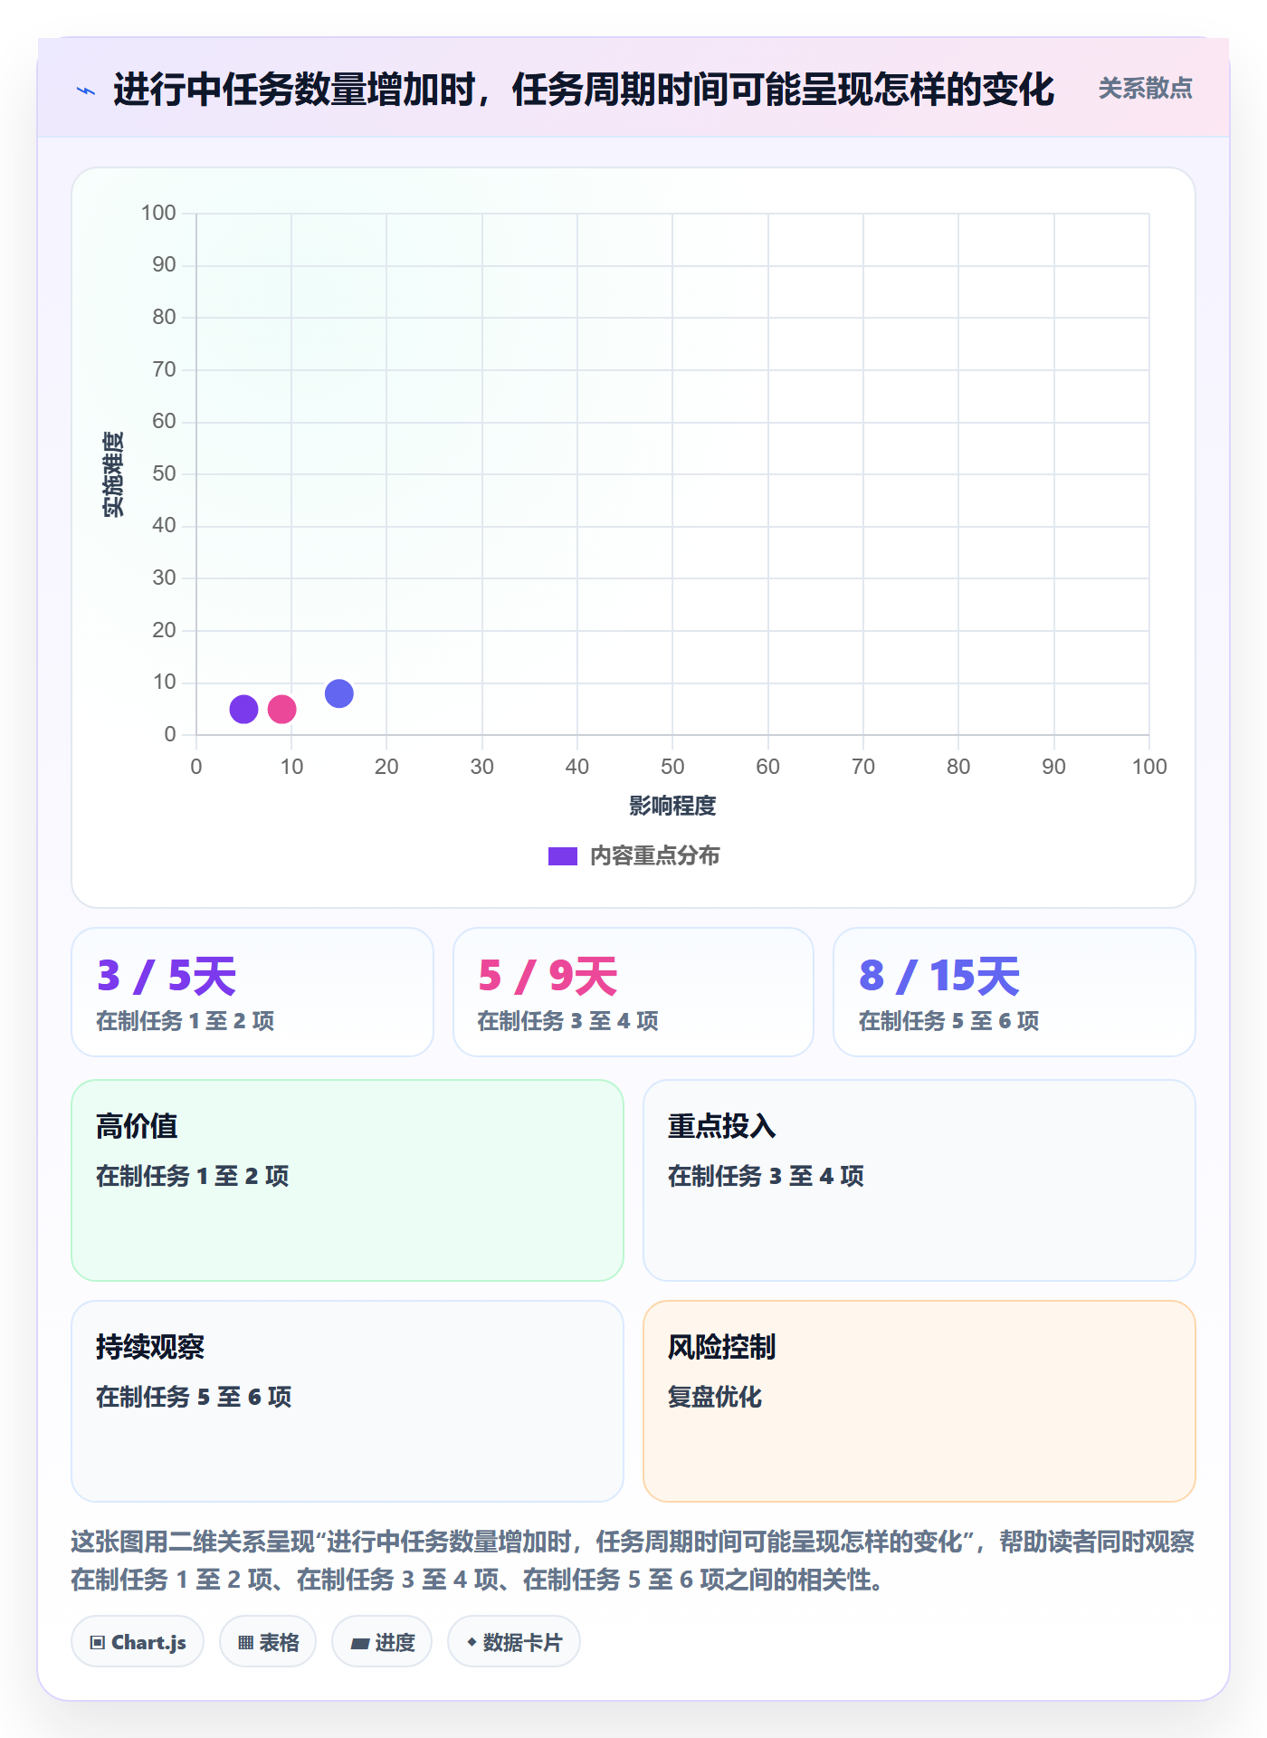Select the 重点投入 quadrant card
The image size is (1267, 1738).
point(919,1180)
